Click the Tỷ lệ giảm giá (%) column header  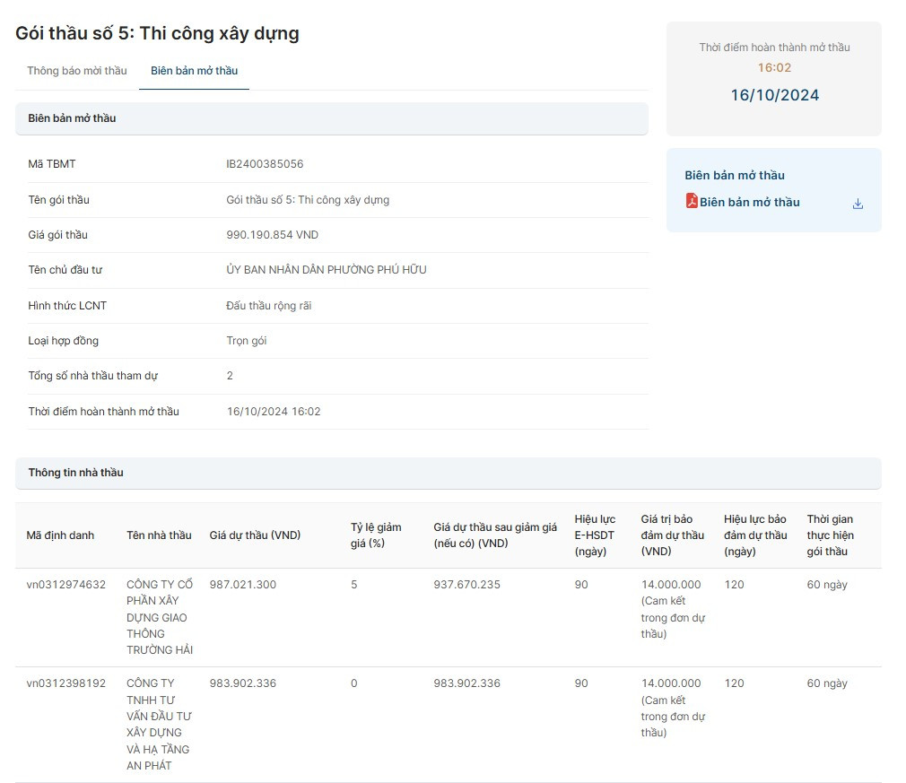(376, 535)
